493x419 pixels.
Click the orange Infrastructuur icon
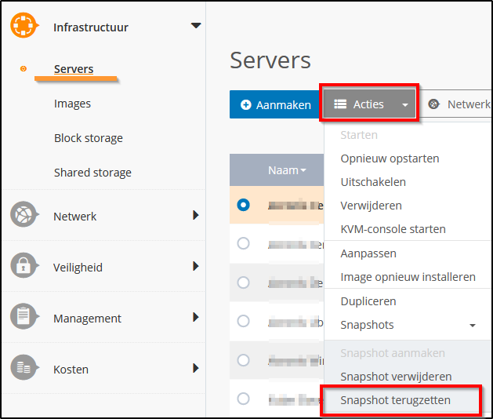(x=24, y=26)
